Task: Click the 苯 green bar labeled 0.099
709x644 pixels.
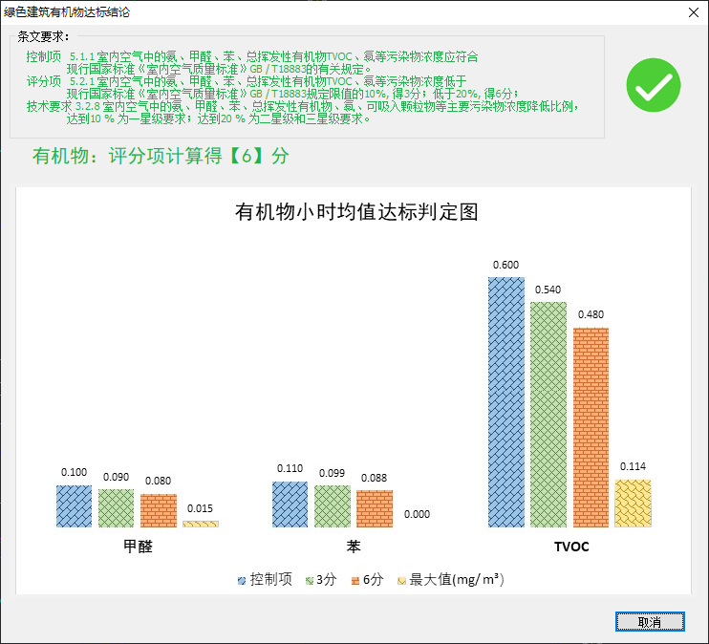Action: point(333,505)
